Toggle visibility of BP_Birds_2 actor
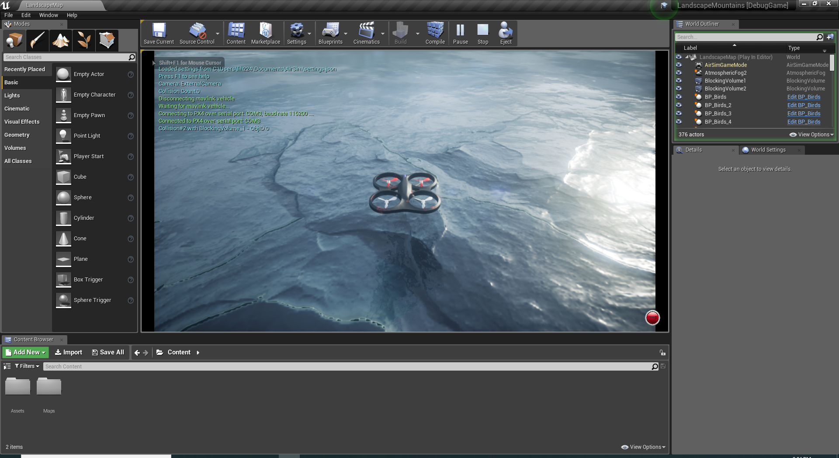This screenshot has width=839, height=458. (x=679, y=105)
